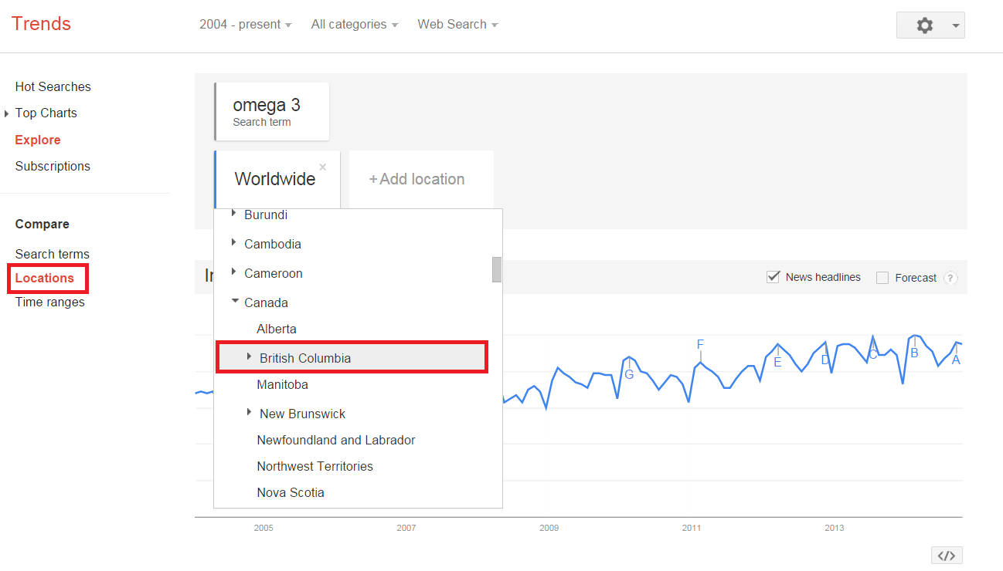The width and height of the screenshot is (1003, 571).
Task: Click news headline marker A on chart
Action: [956, 360]
